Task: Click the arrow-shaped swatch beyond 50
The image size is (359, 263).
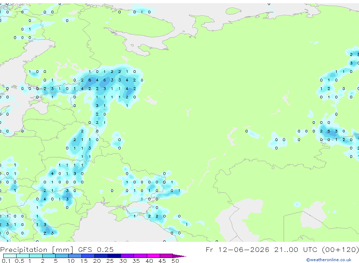Action: point(179,256)
